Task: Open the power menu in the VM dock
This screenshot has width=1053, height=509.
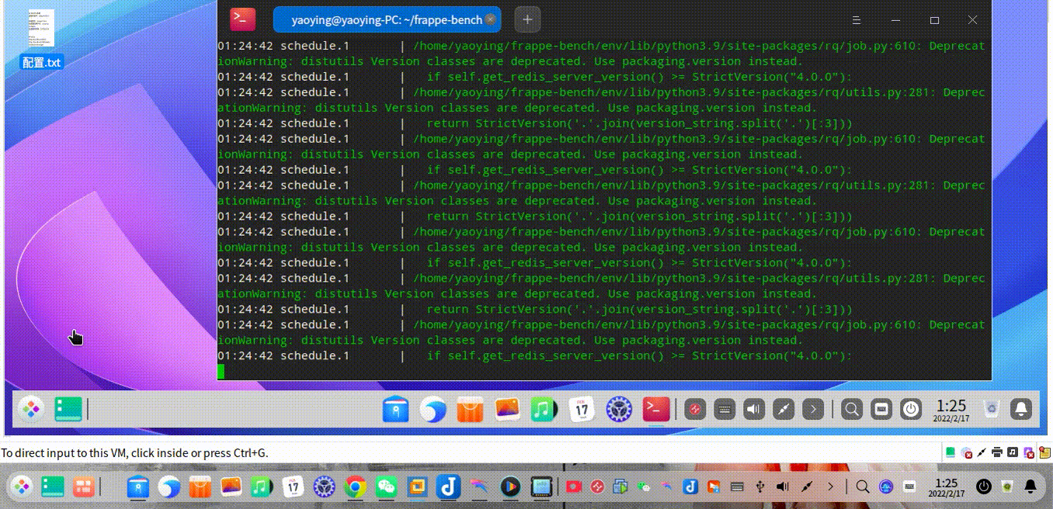Action: point(911,409)
